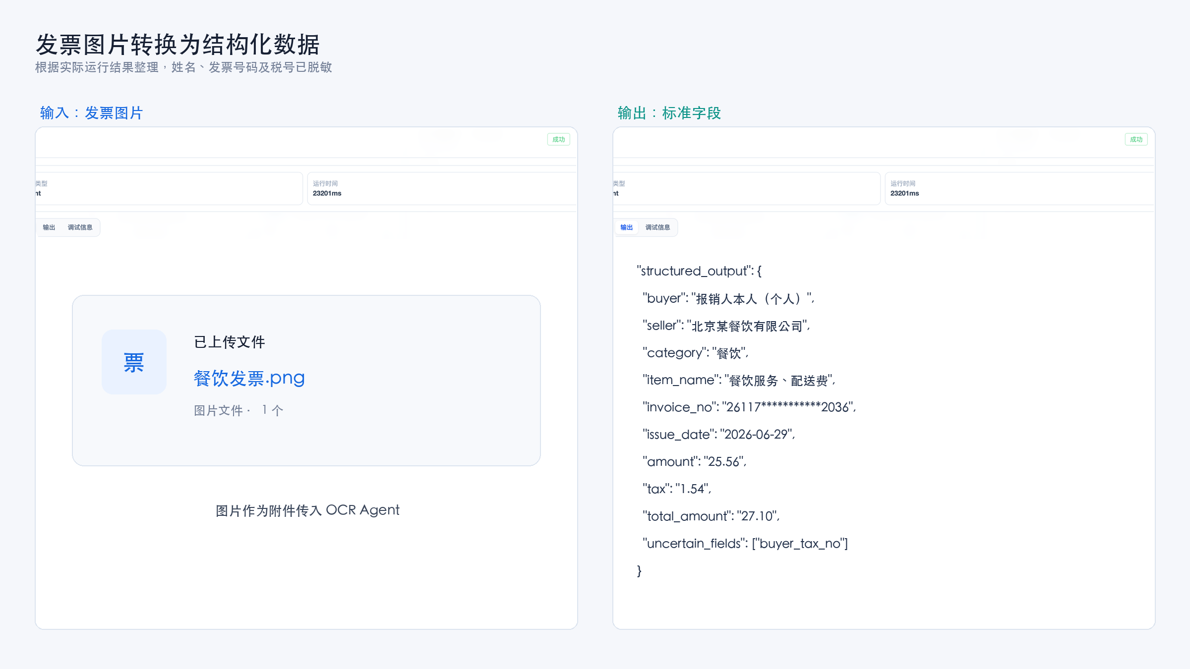Viewport: 1190px width, 669px height.
Task: Click the heading 输入：发票图片
Action: click(91, 113)
